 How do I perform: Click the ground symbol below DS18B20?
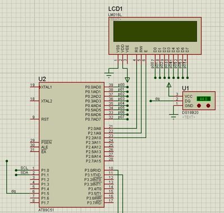click(x=174, y=117)
